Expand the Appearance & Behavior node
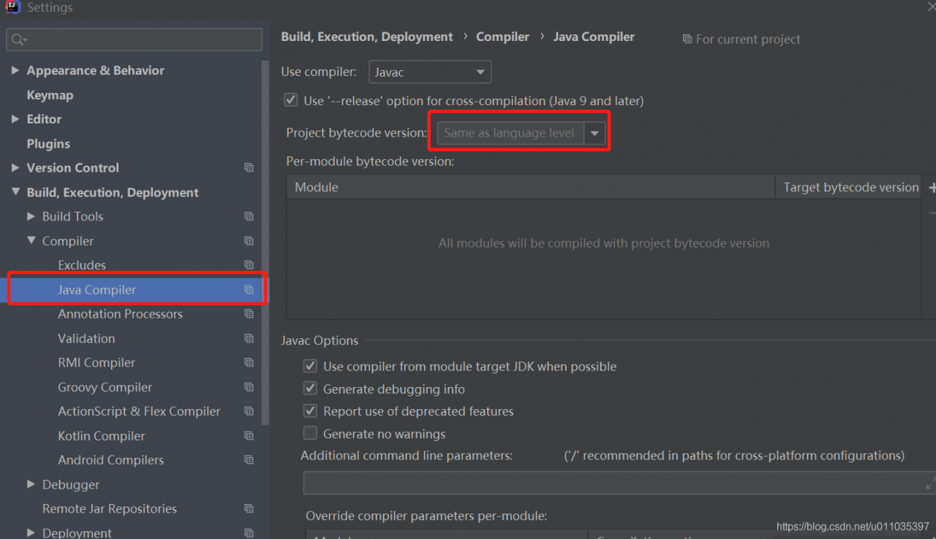Screen dimensions: 936x539 point(15,70)
